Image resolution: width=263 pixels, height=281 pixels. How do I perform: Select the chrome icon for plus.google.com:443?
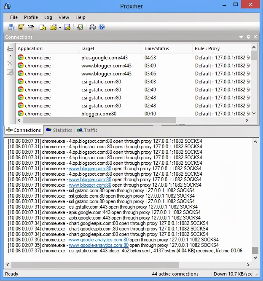[x=21, y=58]
